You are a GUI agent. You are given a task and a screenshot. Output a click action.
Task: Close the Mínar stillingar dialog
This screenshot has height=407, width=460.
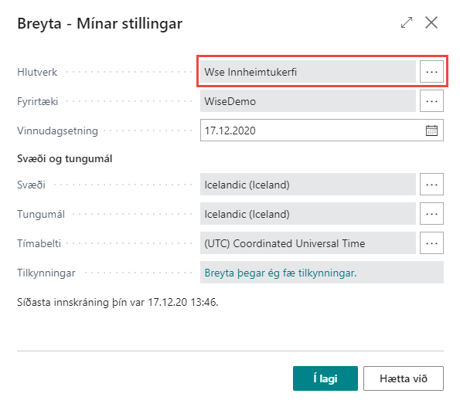click(x=431, y=22)
